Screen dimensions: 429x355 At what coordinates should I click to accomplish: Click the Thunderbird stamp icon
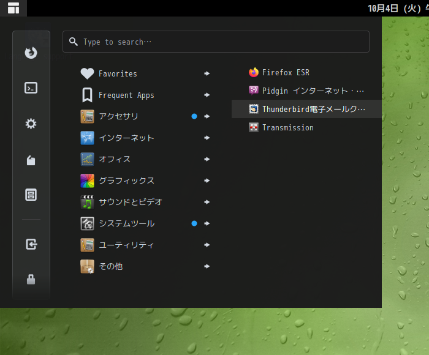[254, 109]
